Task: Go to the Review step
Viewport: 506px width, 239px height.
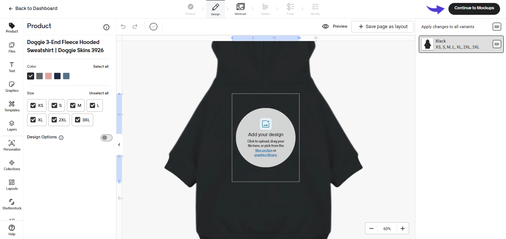Action: pyautogui.click(x=315, y=9)
